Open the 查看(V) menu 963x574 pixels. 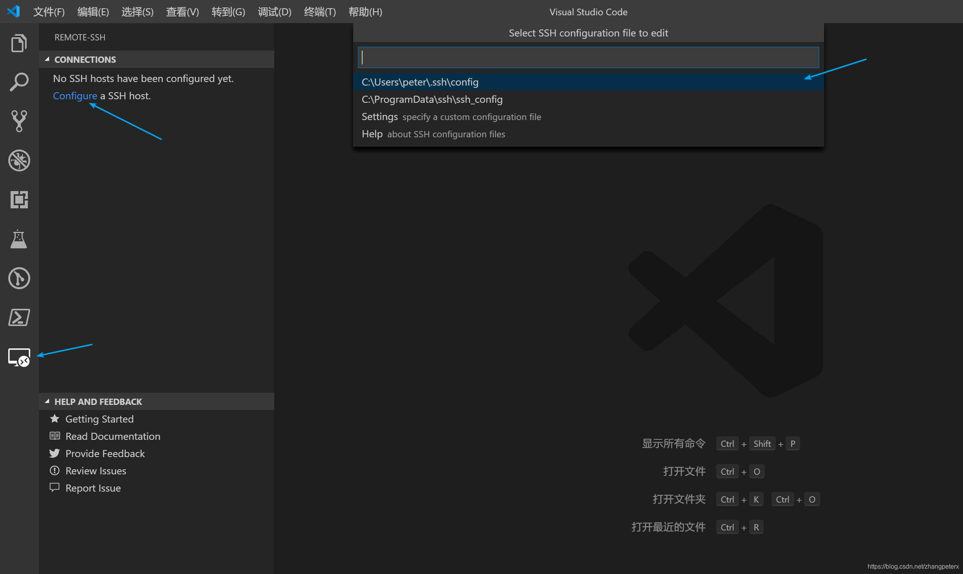click(182, 12)
